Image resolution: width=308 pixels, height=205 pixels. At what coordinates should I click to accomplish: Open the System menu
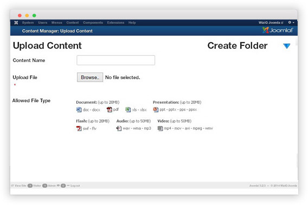[x=28, y=23]
